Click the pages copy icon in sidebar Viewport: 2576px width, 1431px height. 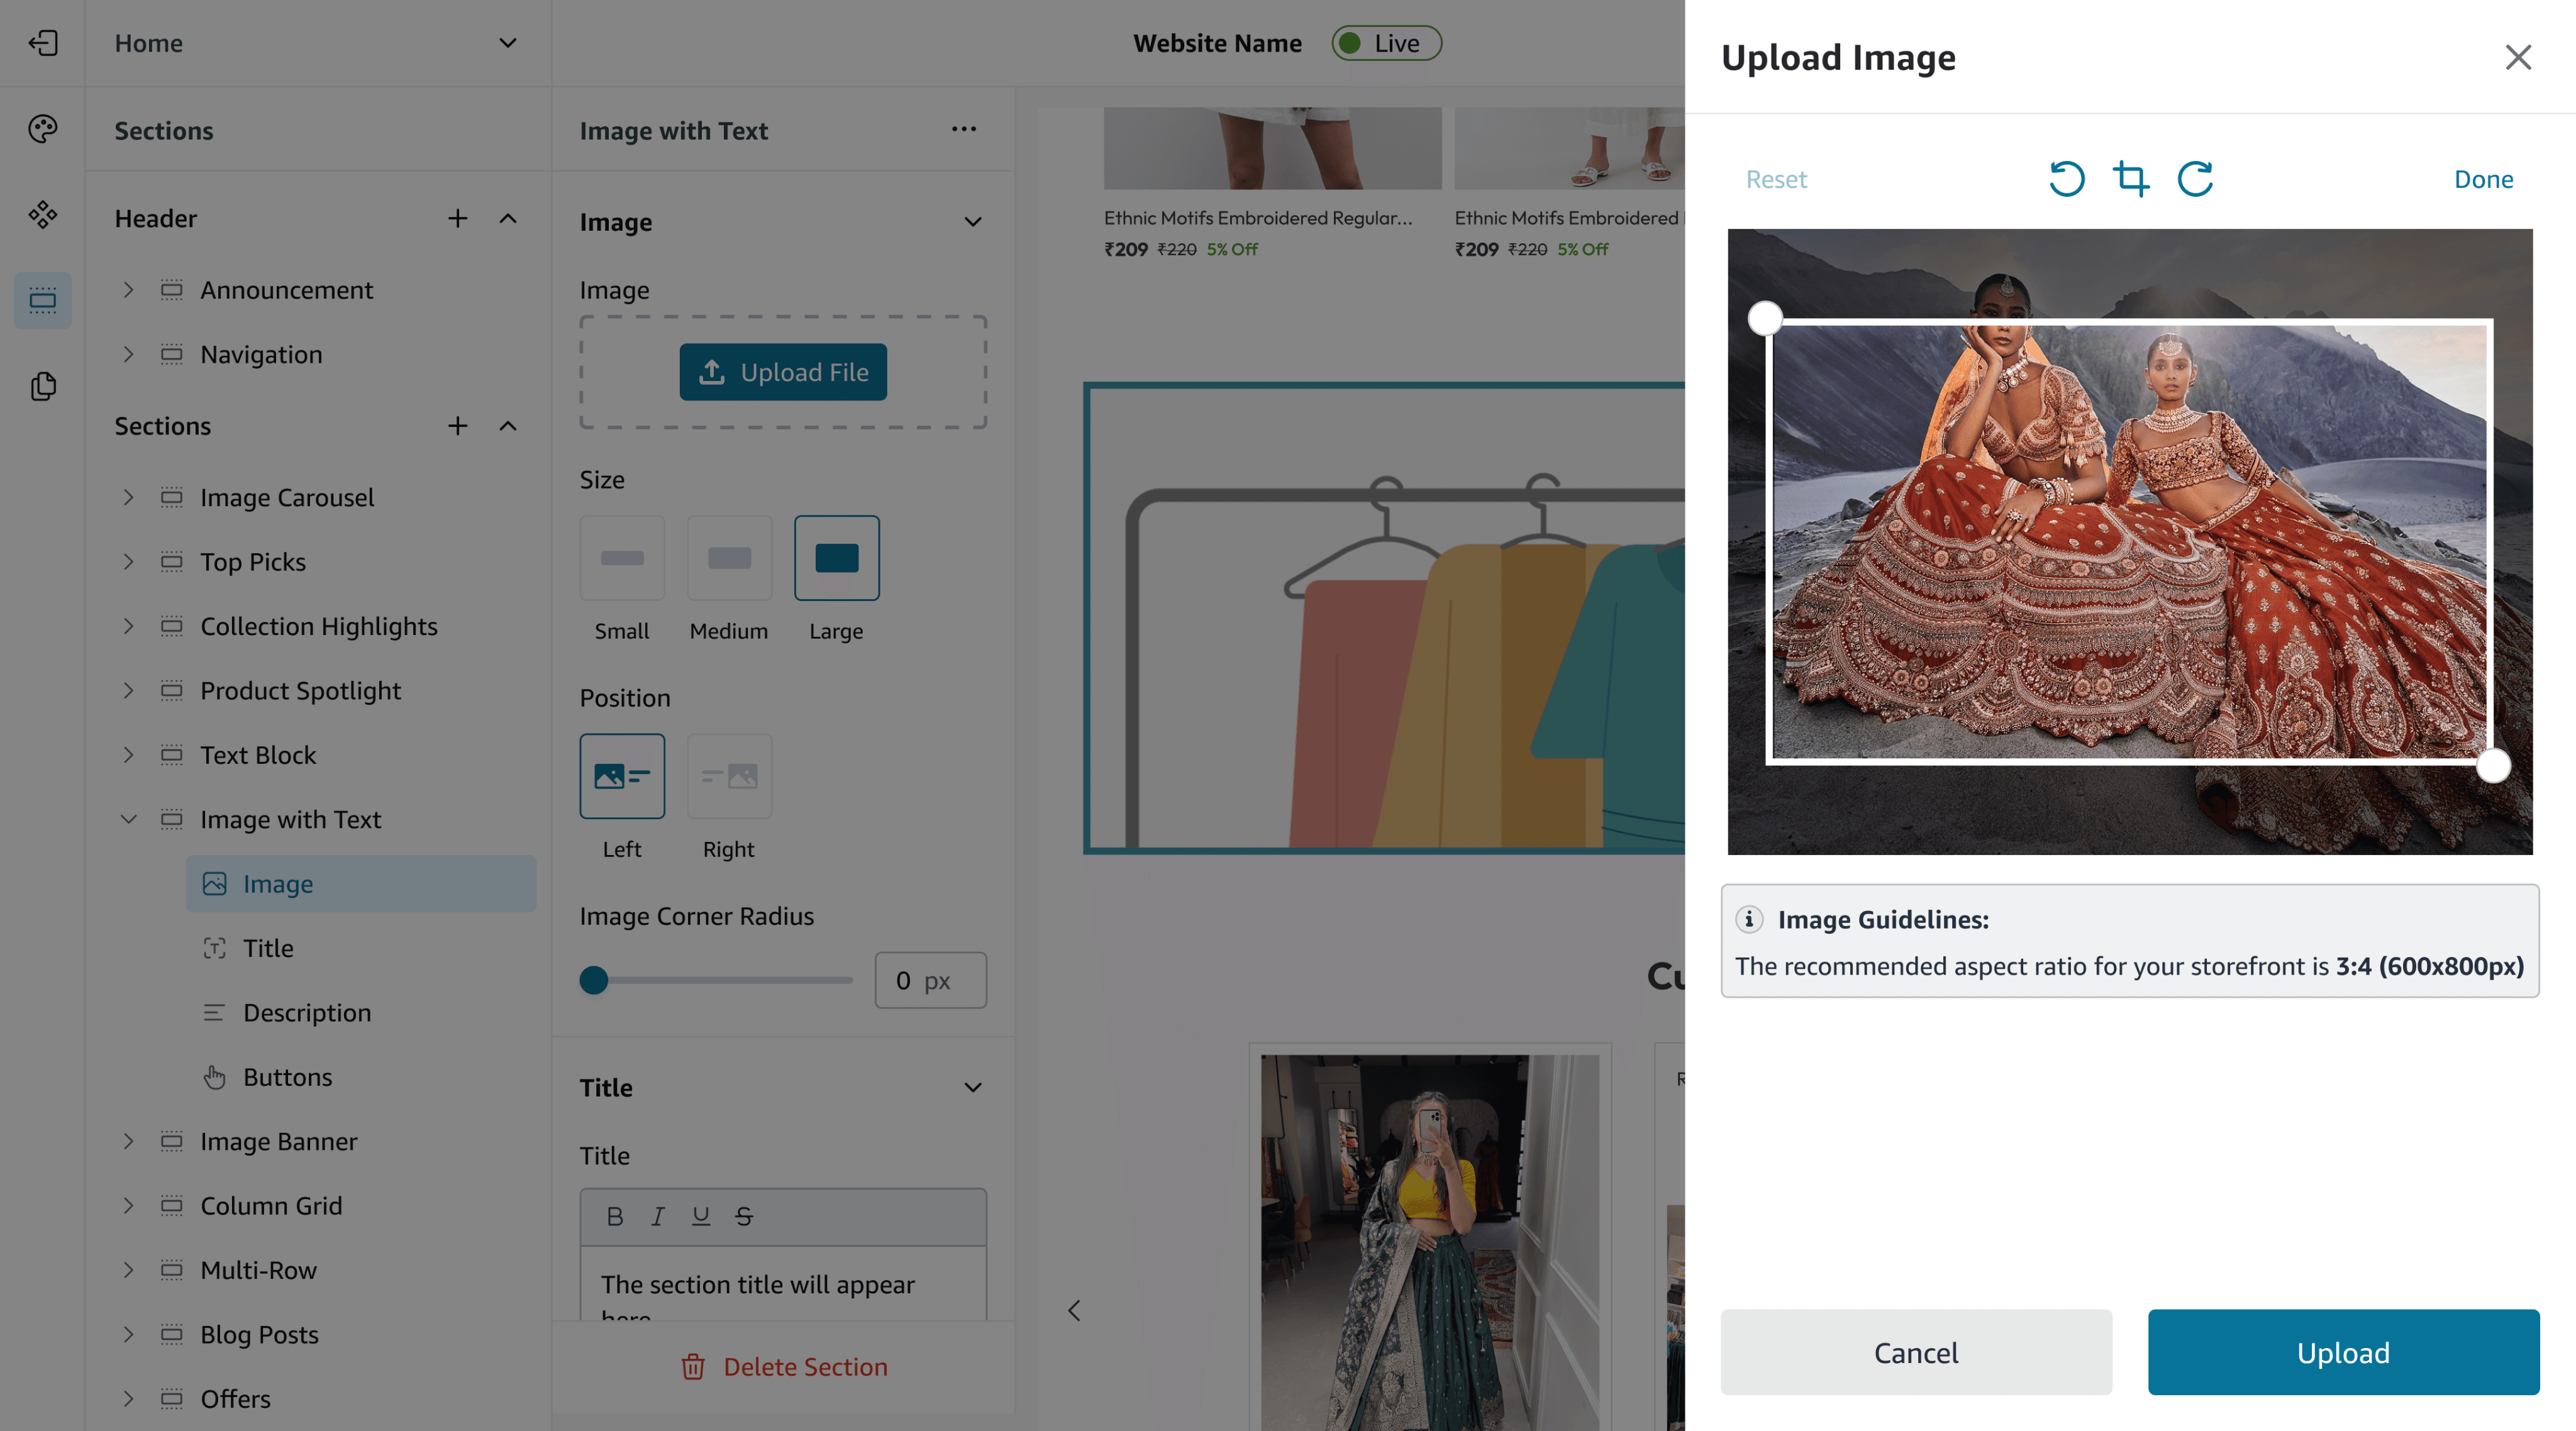[x=43, y=386]
